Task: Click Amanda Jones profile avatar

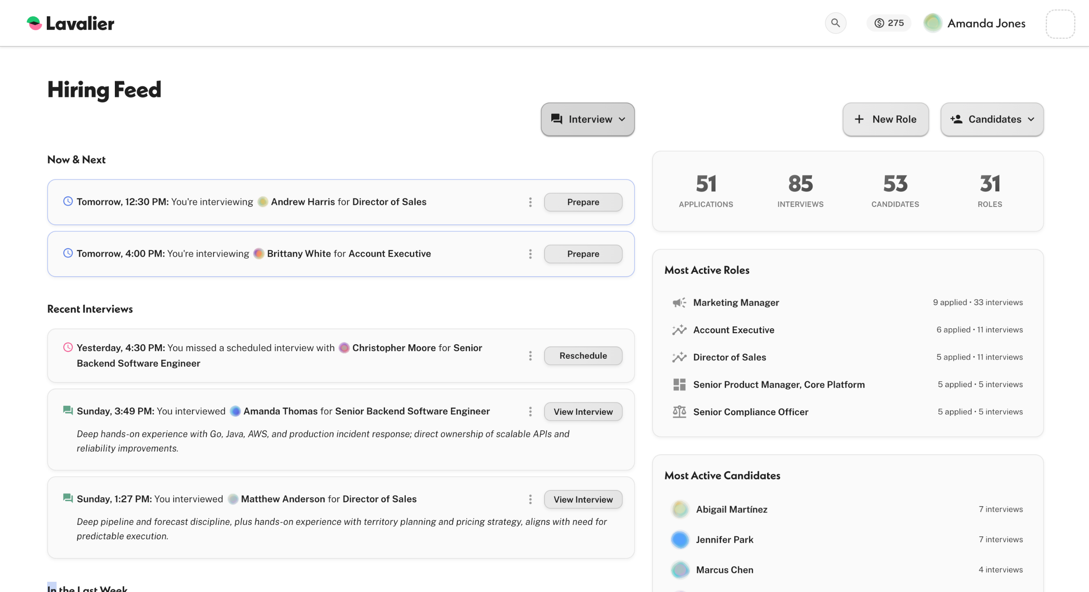Action: point(932,23)
